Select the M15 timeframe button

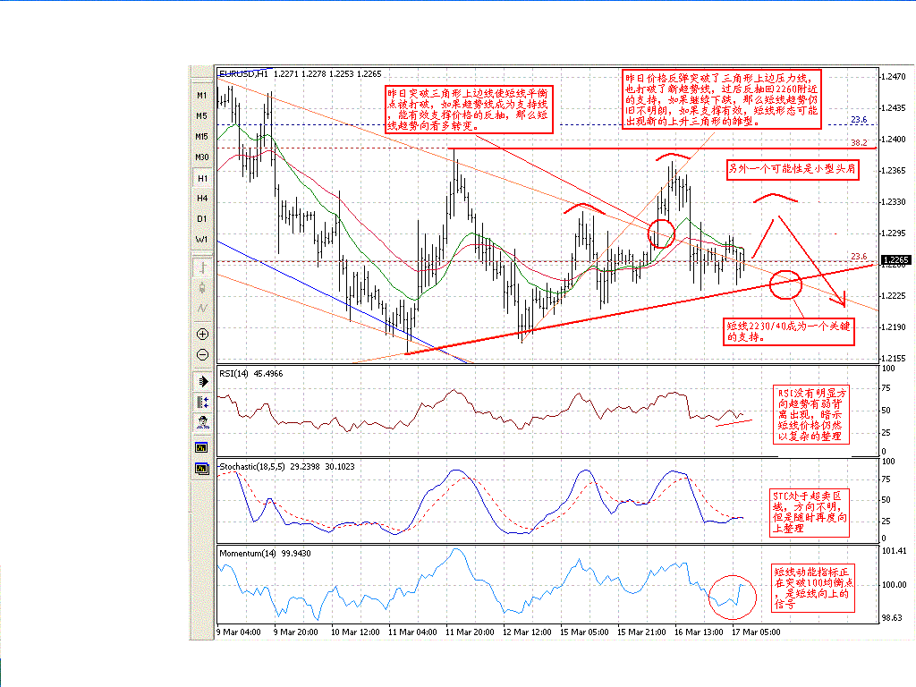coord(202,136)
